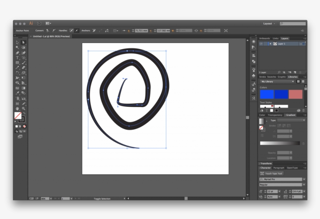Pick the Rotate tool

click(17, 73)
